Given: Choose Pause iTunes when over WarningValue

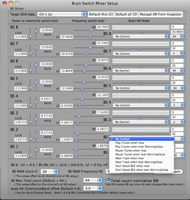Looking at the screenshot, I should click(141, 154).
